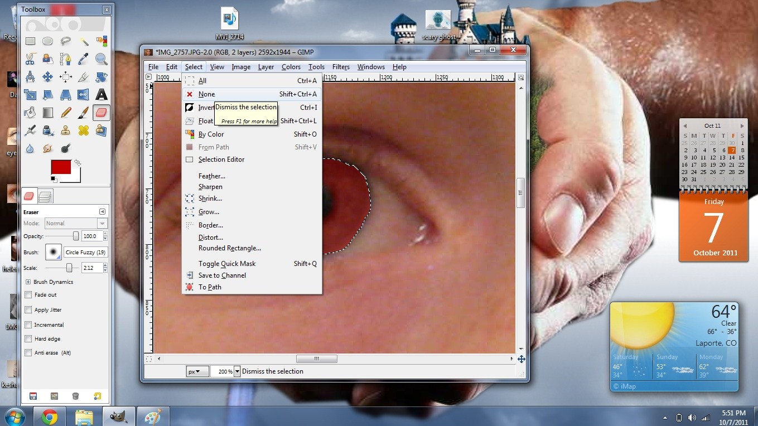Choose None from the Select menu
Image resolution: width=758 pixels, height=426 pixels.
[x=252, y=94]
